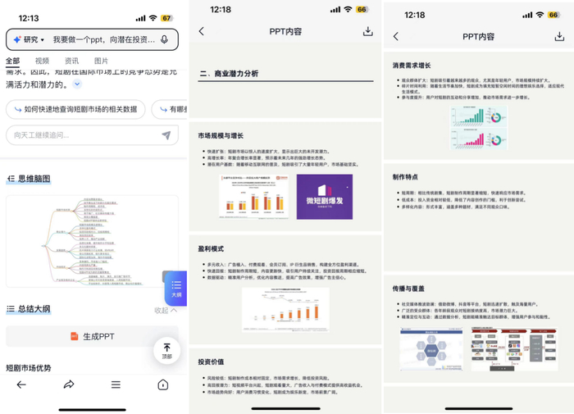
Task: Open the hamburger menu in bottom bar
Action: [x=116, y=384]
